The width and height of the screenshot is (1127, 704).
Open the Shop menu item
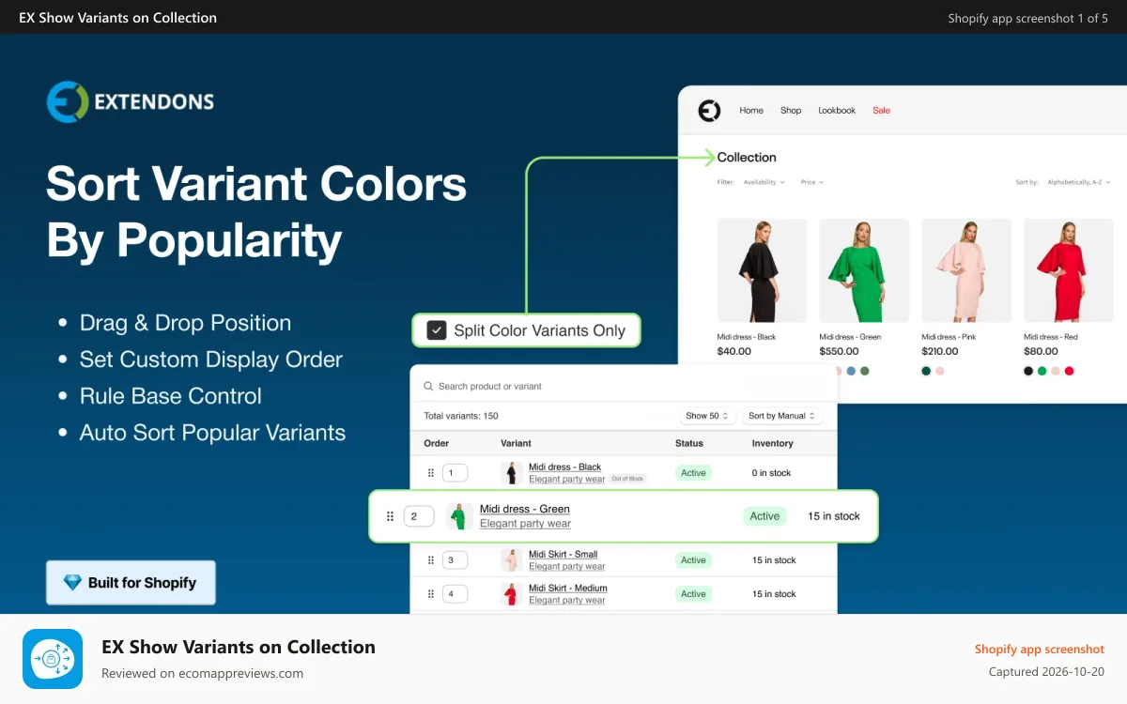coord(791,111)
